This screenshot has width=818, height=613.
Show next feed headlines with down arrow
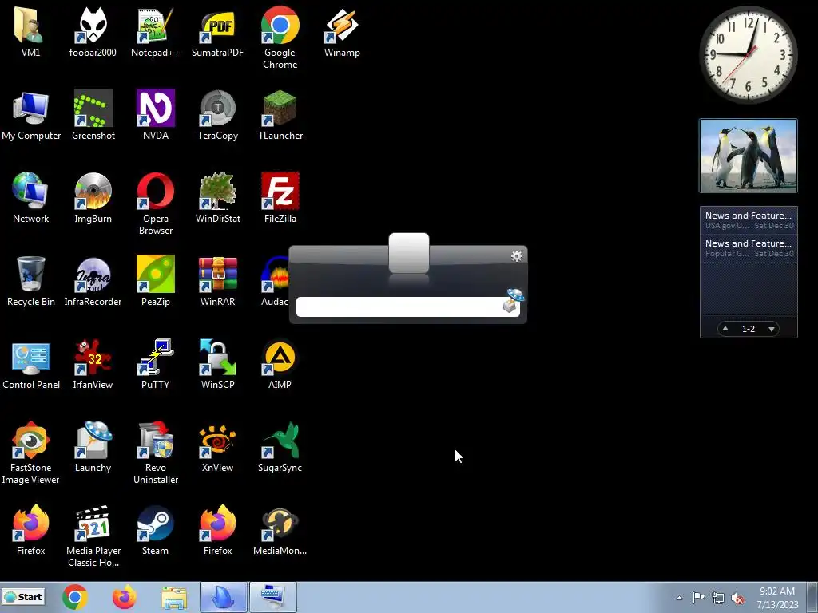pyautogui.click(x=771, y=329)
